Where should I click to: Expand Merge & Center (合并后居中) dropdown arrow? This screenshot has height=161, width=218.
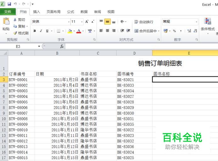(x=159, y=31)
